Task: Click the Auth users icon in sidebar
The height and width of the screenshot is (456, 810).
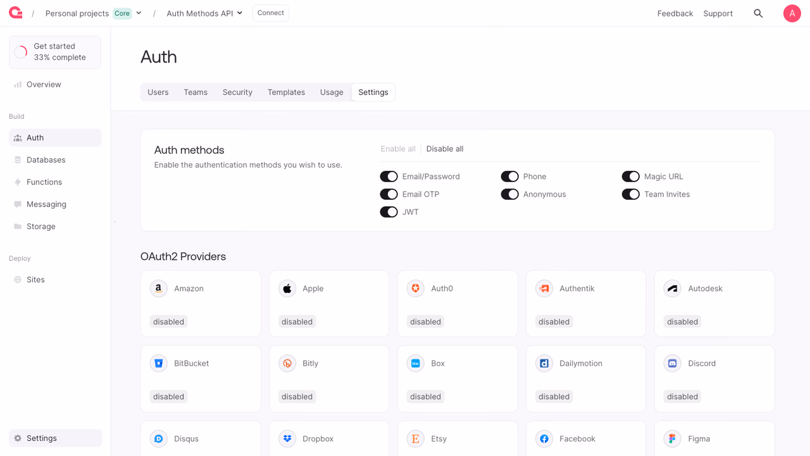Action: click(x=18, y=138)
